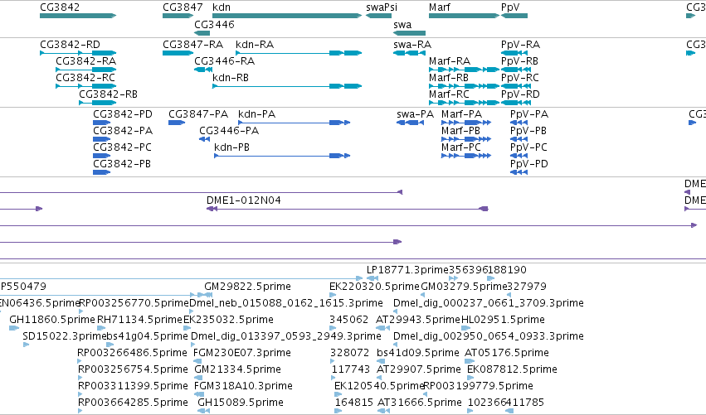Select protein label CG3842-PA
The width and height of the screenshot is (706, 415).
(x=123, y=130)
